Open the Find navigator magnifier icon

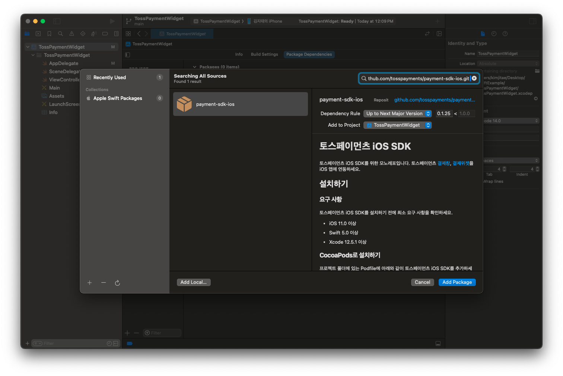[60, 33]
